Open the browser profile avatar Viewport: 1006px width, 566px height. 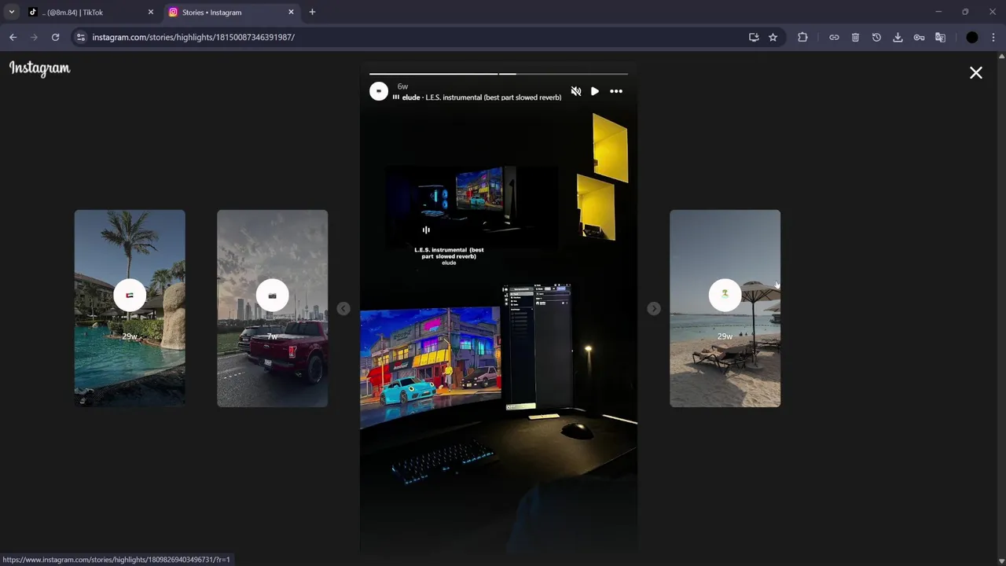point(972,37)
